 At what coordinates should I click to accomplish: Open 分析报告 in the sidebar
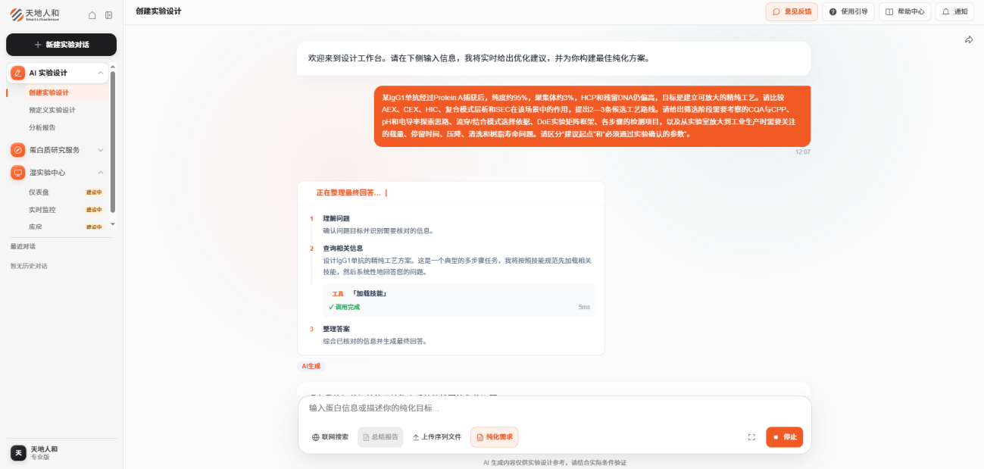coord(42,127)
